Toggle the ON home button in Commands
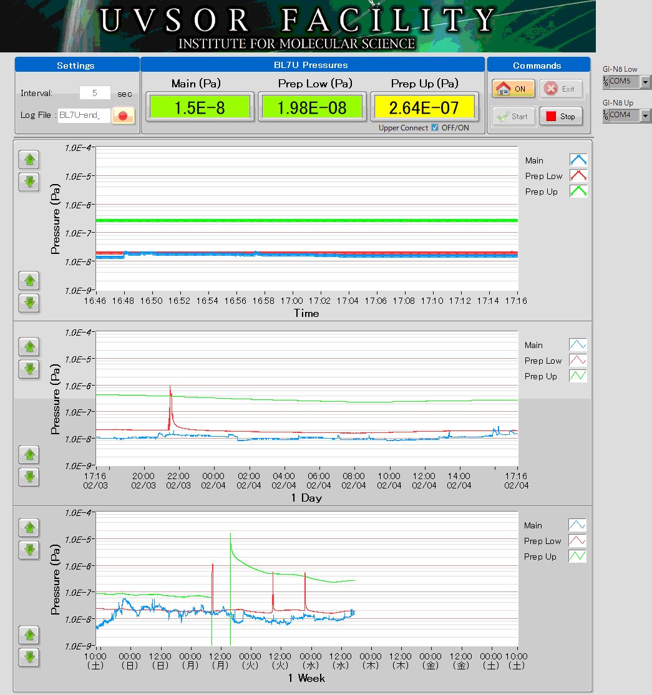Image resolution: width=652 pixels, height=695 pixels. [x=512, y=89]
